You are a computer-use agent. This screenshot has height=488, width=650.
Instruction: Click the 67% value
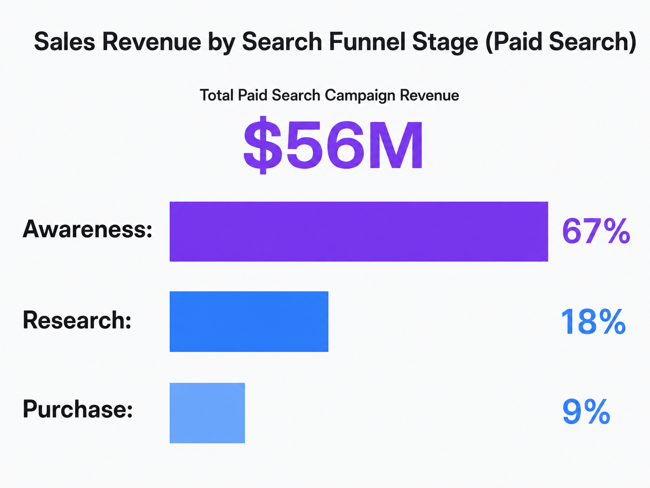(x=596, y=231)
